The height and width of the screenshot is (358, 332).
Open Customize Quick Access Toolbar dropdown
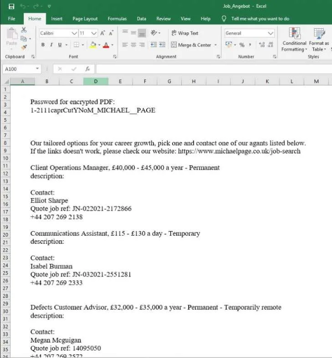(49, 6)
